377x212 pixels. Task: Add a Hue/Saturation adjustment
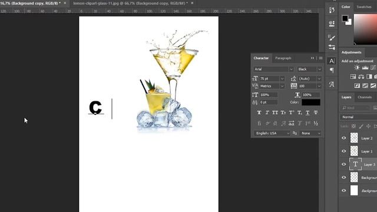(x=353, y=77)
